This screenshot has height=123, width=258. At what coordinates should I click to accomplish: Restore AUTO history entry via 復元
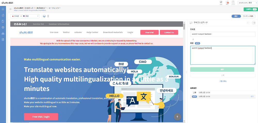(252, 96)
